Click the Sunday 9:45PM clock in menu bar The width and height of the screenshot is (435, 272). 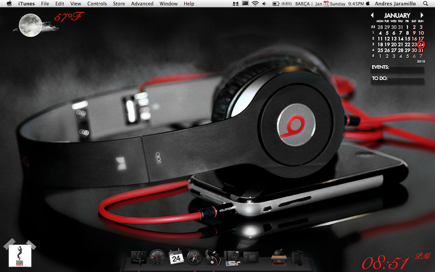(x=347, y=4)
